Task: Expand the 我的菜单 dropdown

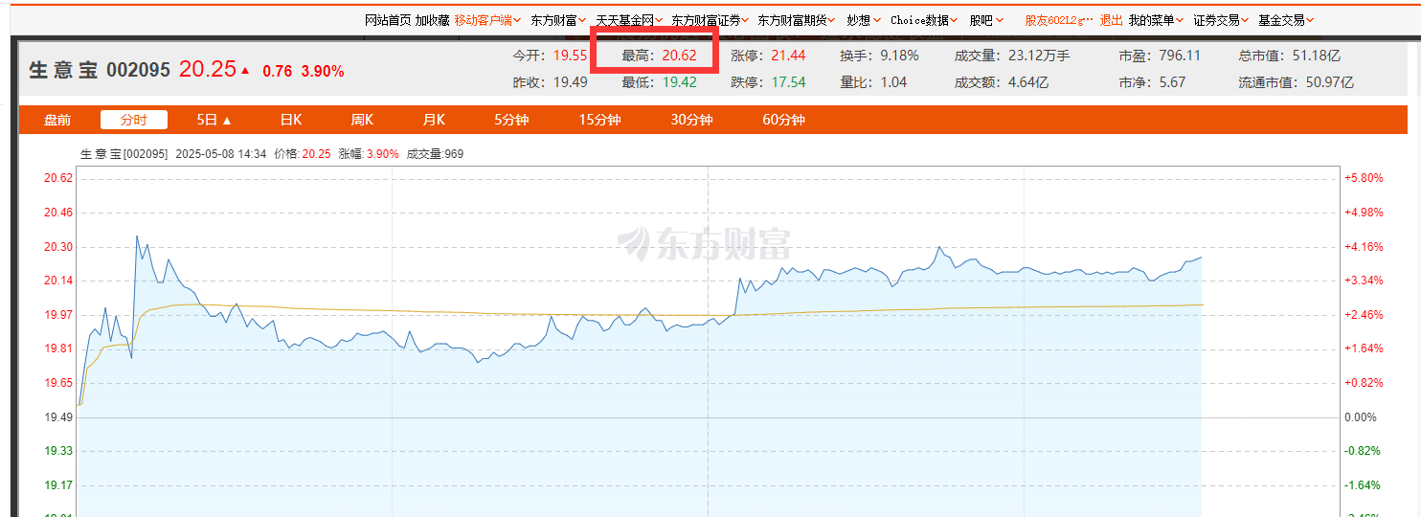Action: point(1156,20)
